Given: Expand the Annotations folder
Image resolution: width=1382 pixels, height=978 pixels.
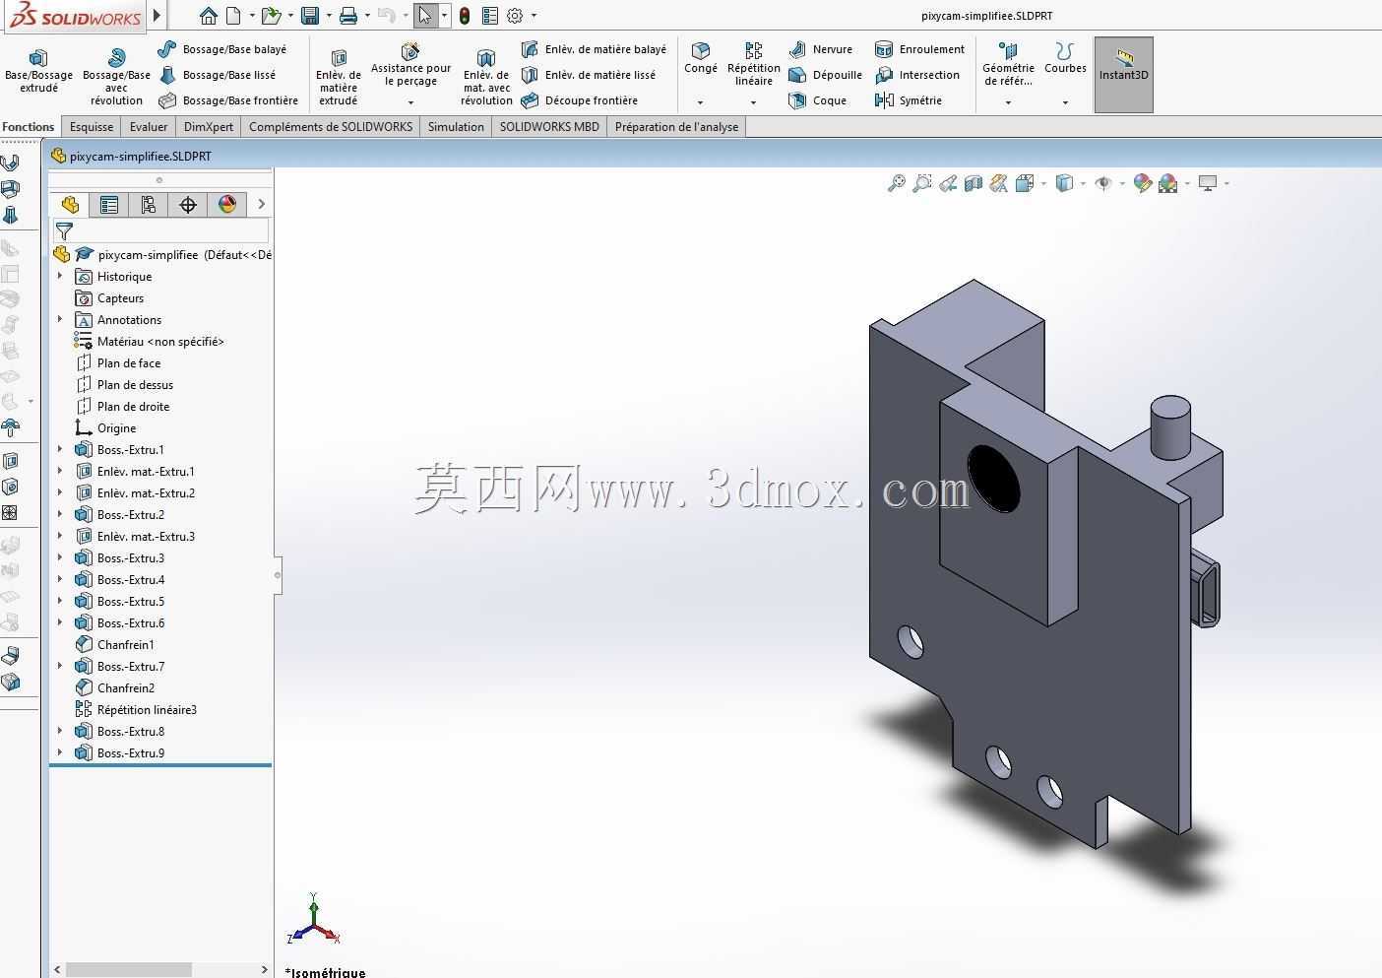Looking at the screenshot, I should tap(60, 320).
